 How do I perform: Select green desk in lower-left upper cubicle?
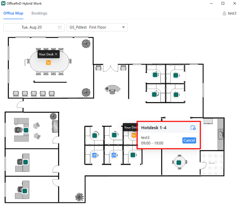(154, 94)
